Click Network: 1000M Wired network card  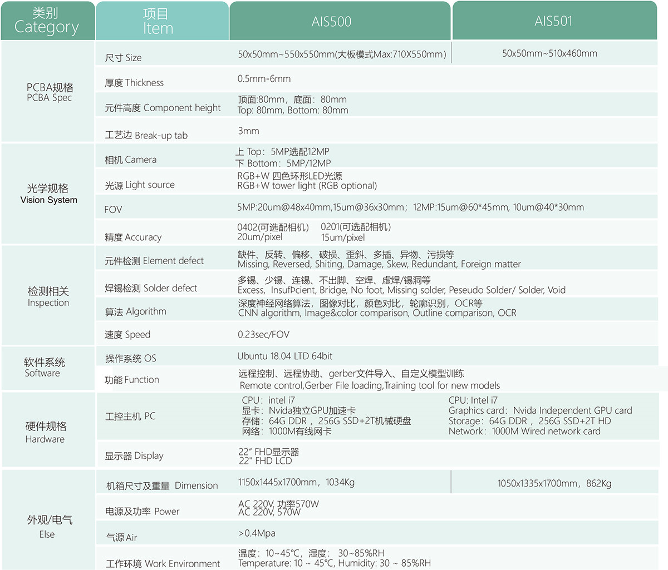(x=524, y=432)
